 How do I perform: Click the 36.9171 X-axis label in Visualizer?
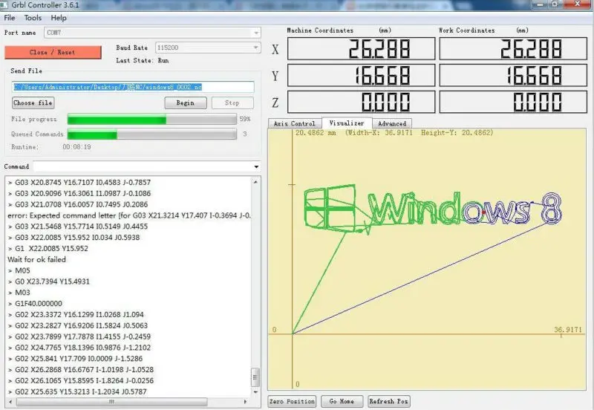[567, 330]
